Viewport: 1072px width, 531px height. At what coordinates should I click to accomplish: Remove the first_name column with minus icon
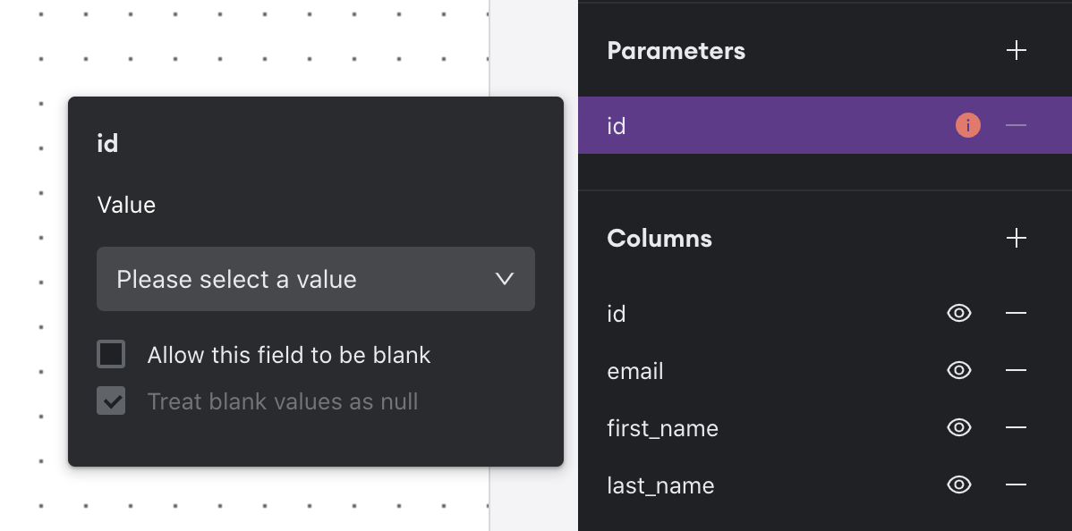click(x=1016, y=427)
